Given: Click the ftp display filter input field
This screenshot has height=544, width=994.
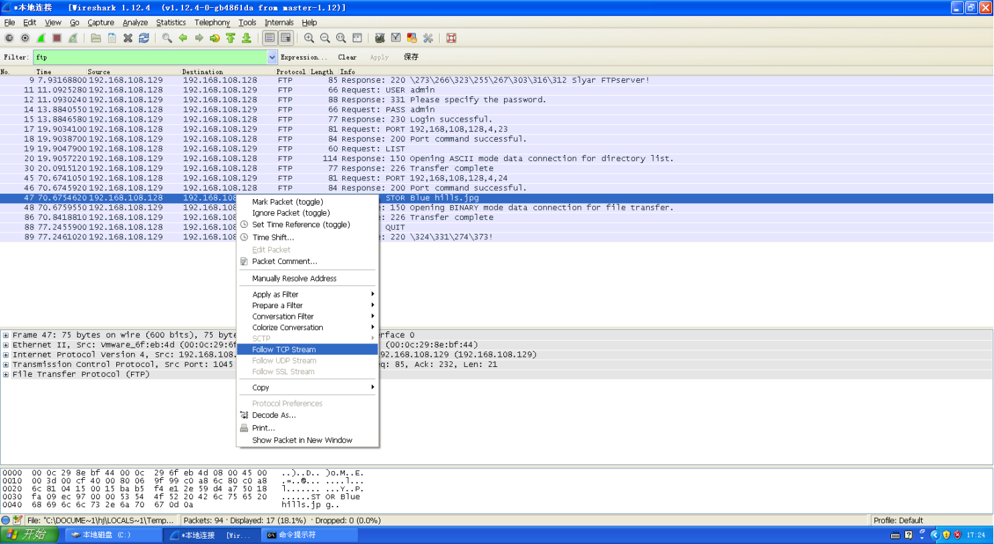Looking at the screenshot, I should click(150, 57).
